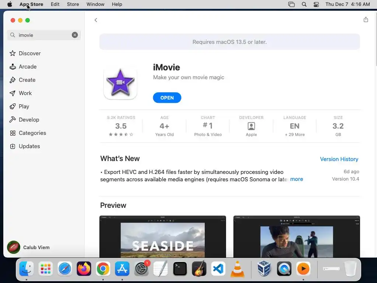Click the Create paintbrush icon
Viewport: 377px width, 283px height.
tap(13, 80)
